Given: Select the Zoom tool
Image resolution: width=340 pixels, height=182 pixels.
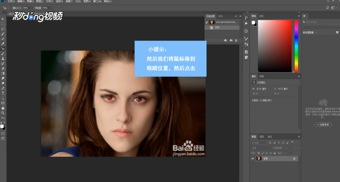Looking at the screenshot, I should 3,113.
